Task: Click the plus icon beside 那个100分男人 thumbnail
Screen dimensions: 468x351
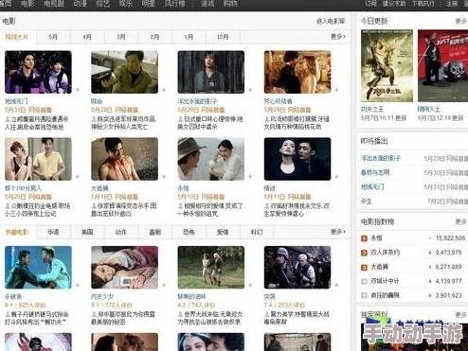Action: click(78, 177)
